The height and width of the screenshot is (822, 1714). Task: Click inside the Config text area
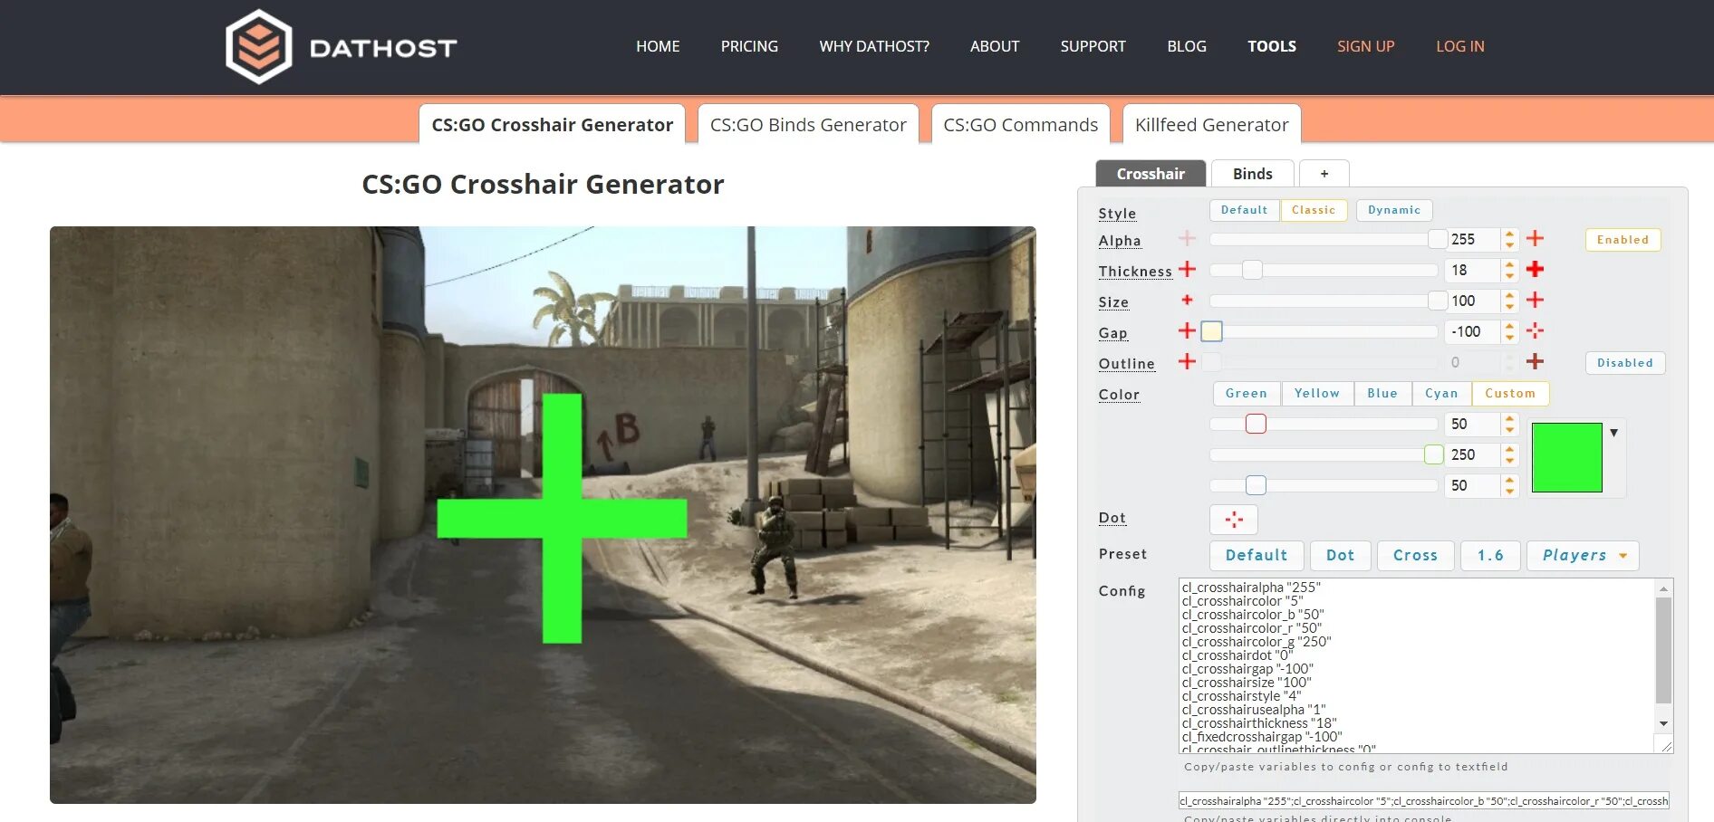[x=1417, y=666]
